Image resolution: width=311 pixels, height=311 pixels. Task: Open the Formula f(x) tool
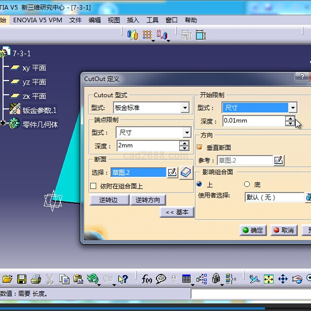point(147,279)
